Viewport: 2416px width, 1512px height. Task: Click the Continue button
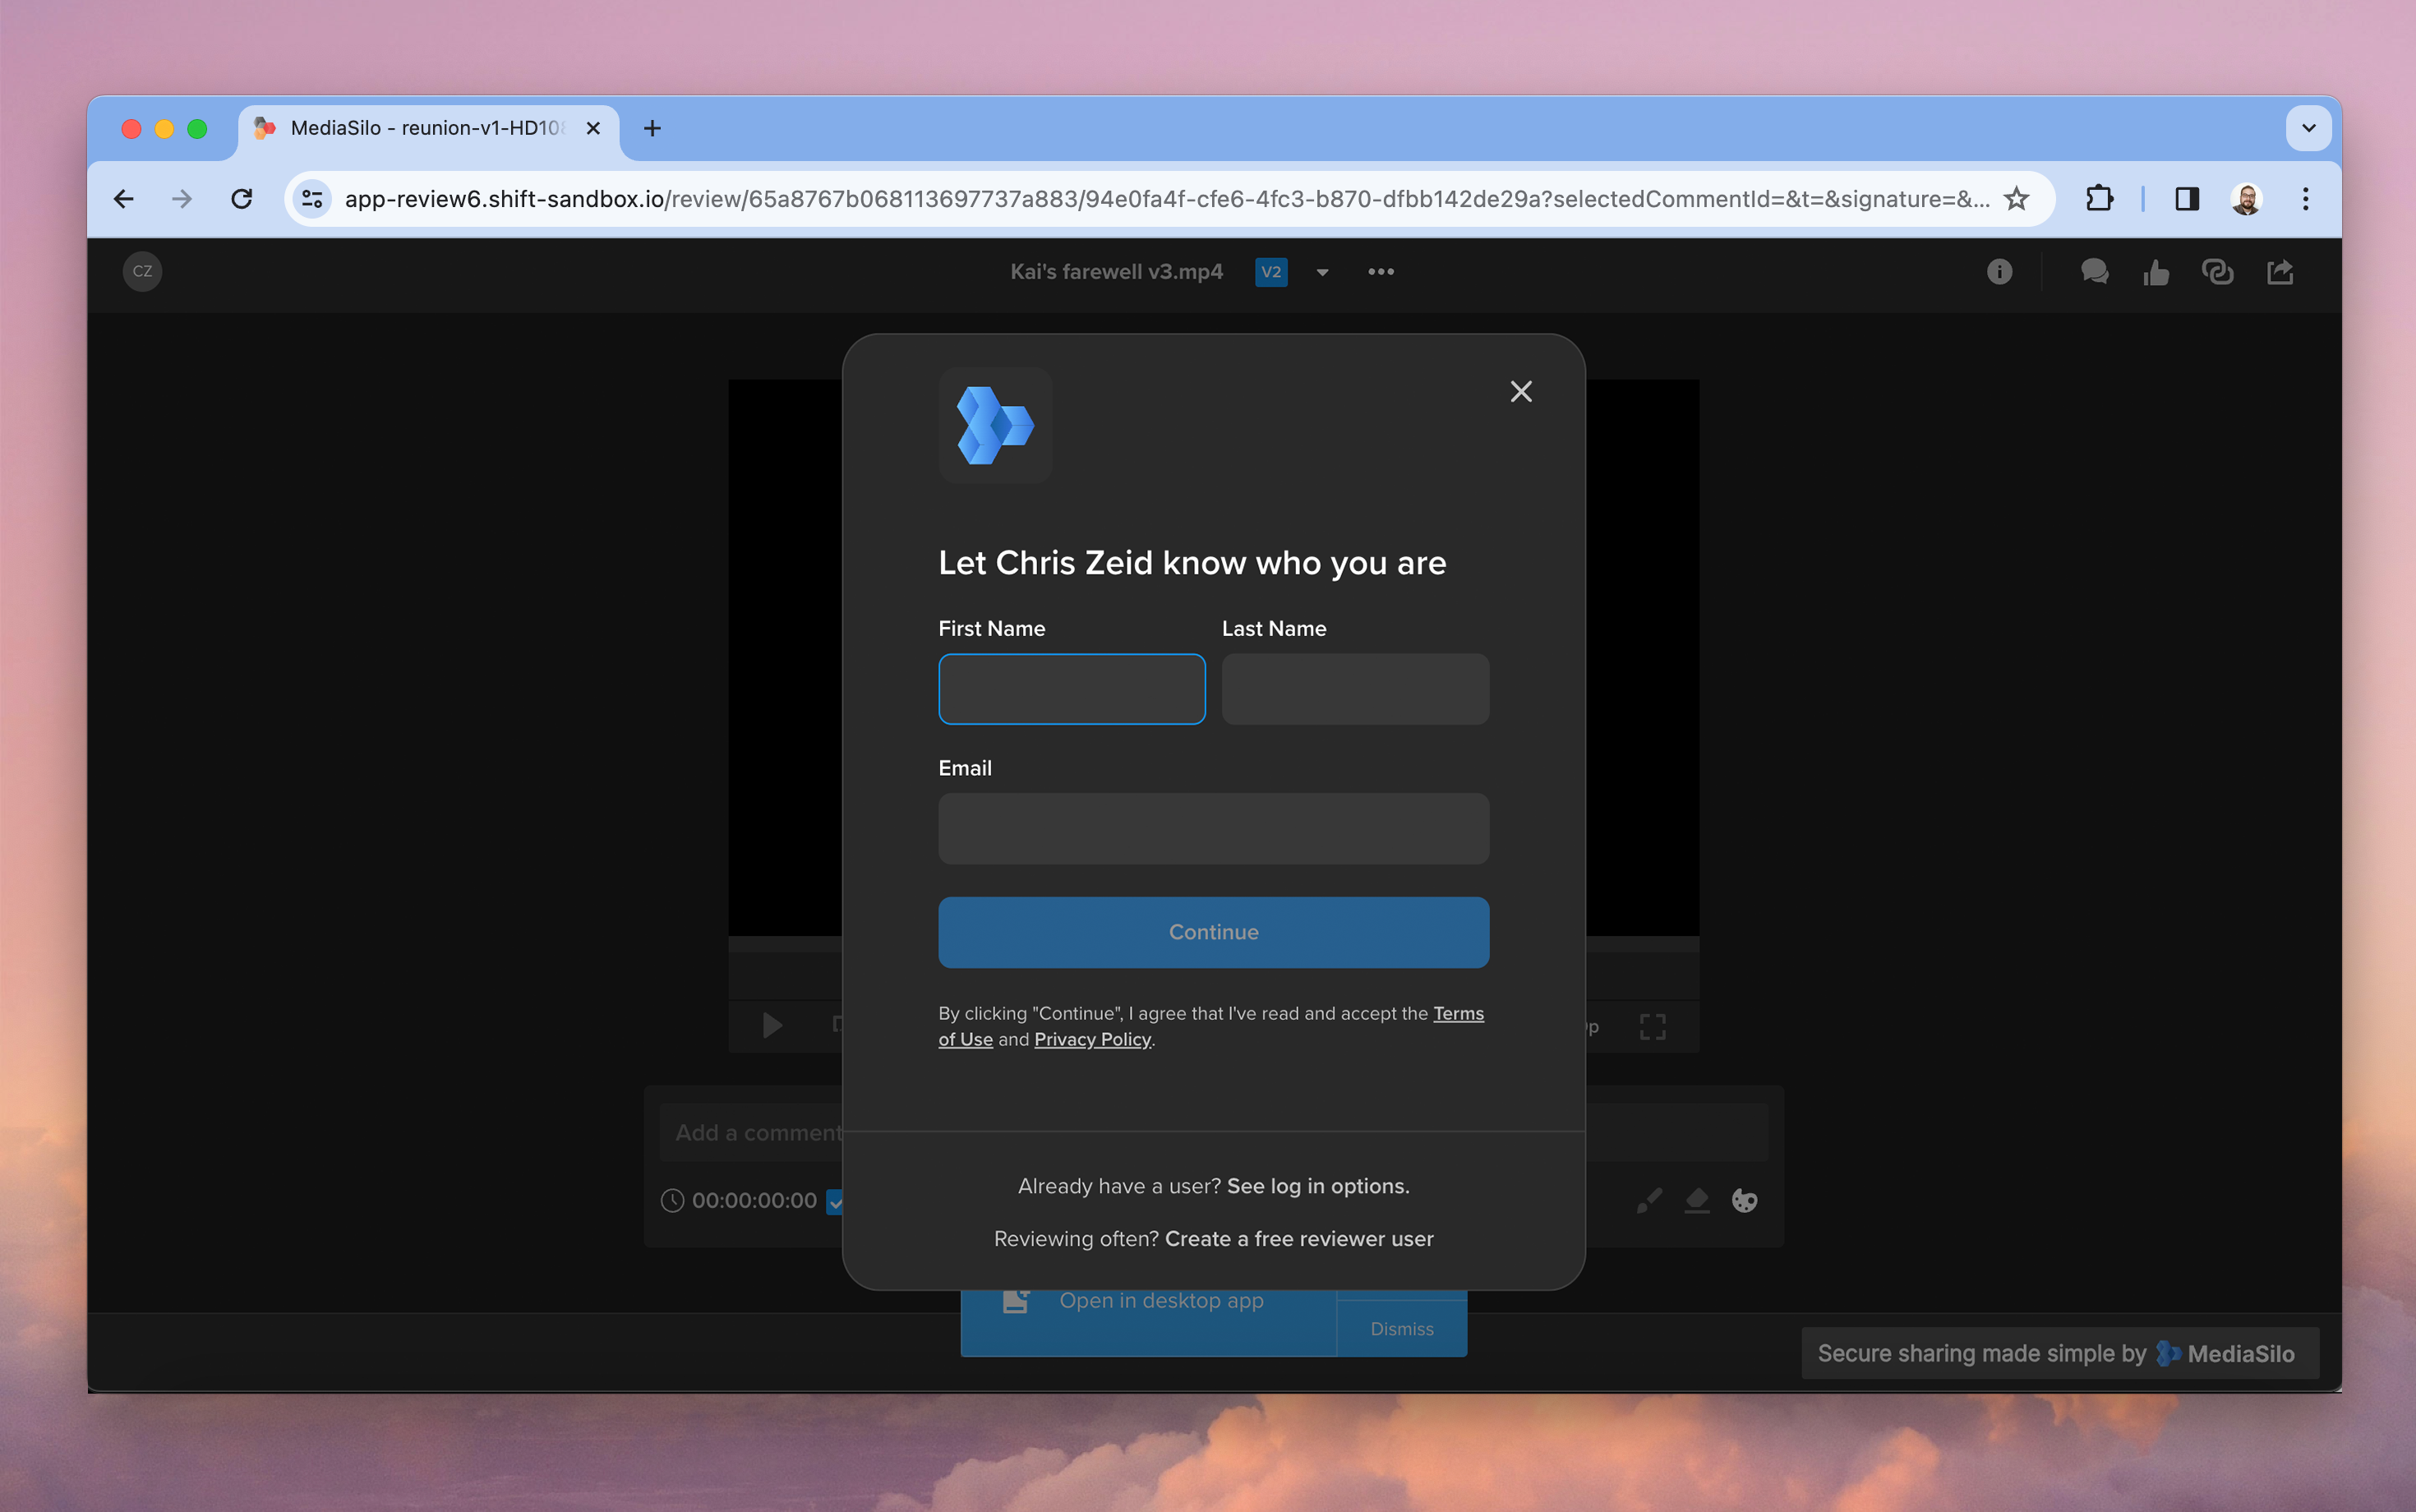[1213, 932]
